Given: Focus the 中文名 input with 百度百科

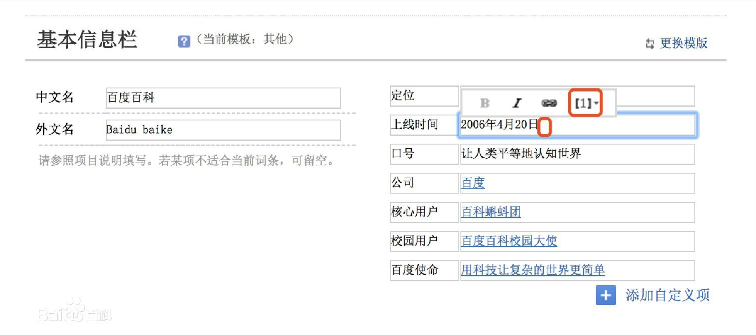Looking at the screenshot, I should click(223, 98).
